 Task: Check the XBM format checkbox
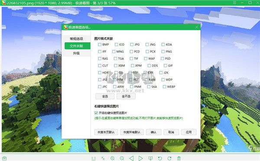(116, 66)
